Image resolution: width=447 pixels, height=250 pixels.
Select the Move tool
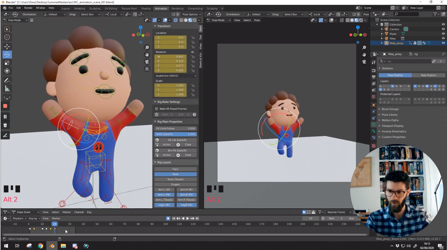[7, 47]
